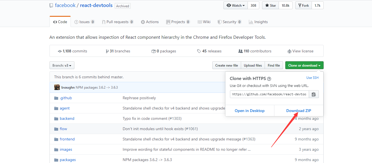View the 1,108 commits
Screen dimensions: 372x163
(x=72, y=51)
